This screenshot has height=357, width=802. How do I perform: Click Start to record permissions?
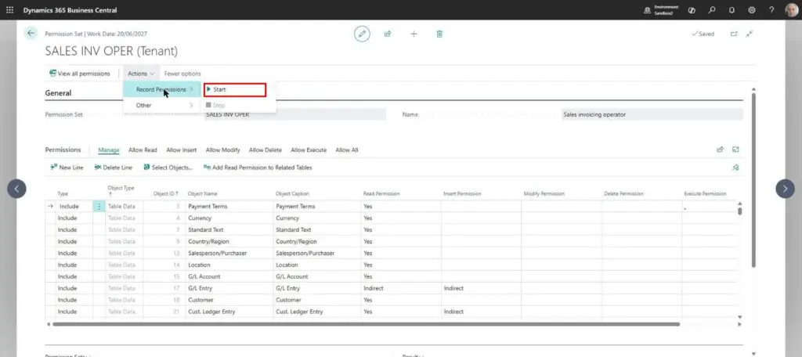[x=235, y=89]
